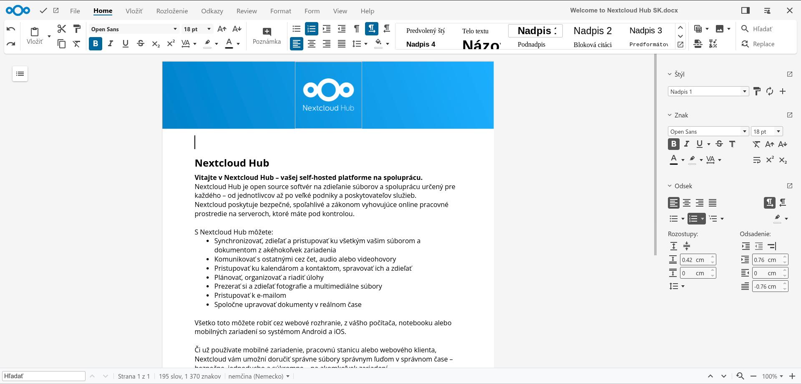Insert an image from the toolbar
Viewport: 801px width, 384px height.
[x=720, y=28]
